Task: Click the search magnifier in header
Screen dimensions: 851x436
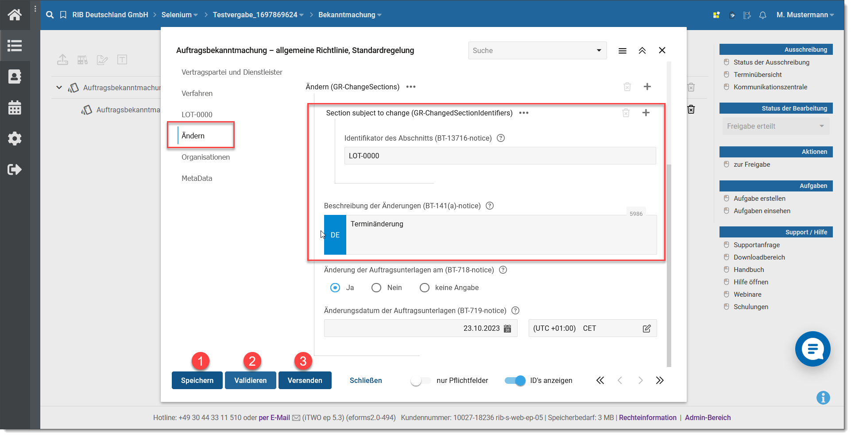Action: click(50, 15)
